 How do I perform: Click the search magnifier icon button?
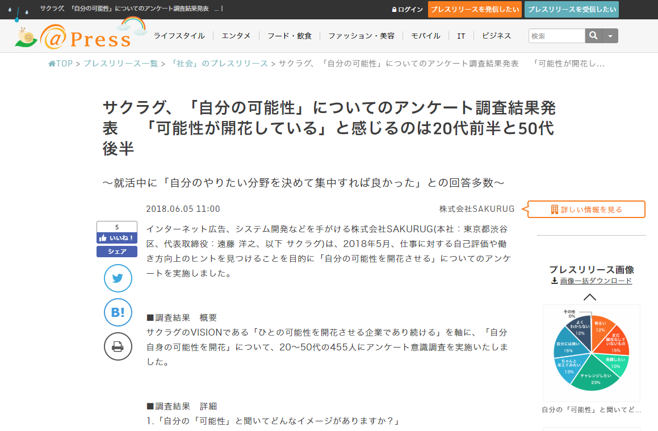pyautogui.click(x=593, y=36)
